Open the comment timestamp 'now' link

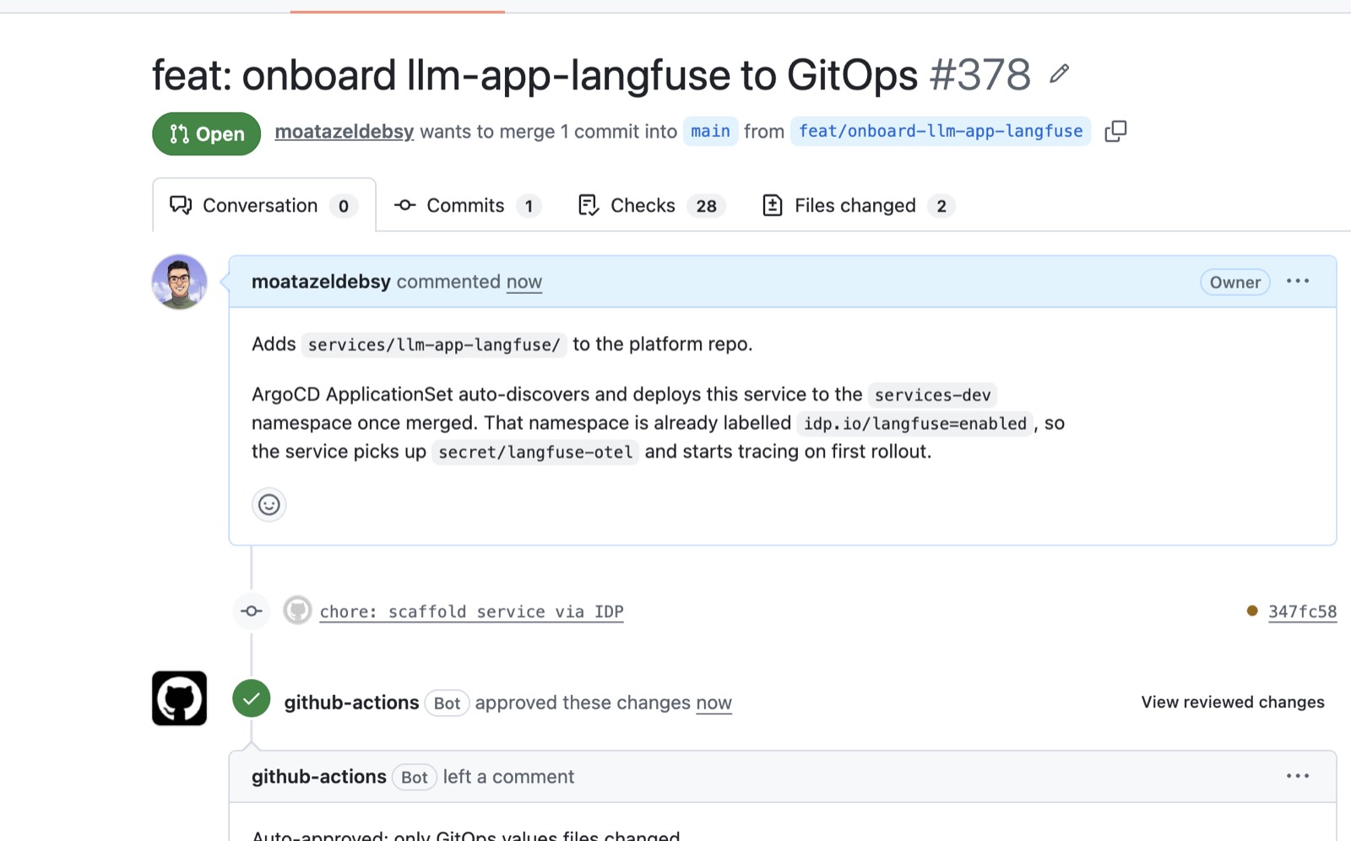pos(524,282)
